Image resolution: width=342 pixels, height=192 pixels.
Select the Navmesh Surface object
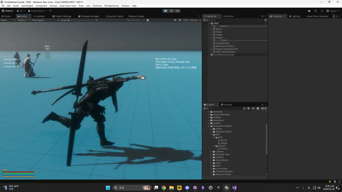pos(225,46)
